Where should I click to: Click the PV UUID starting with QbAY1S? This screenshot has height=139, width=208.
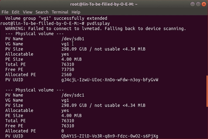coord(110,136)
